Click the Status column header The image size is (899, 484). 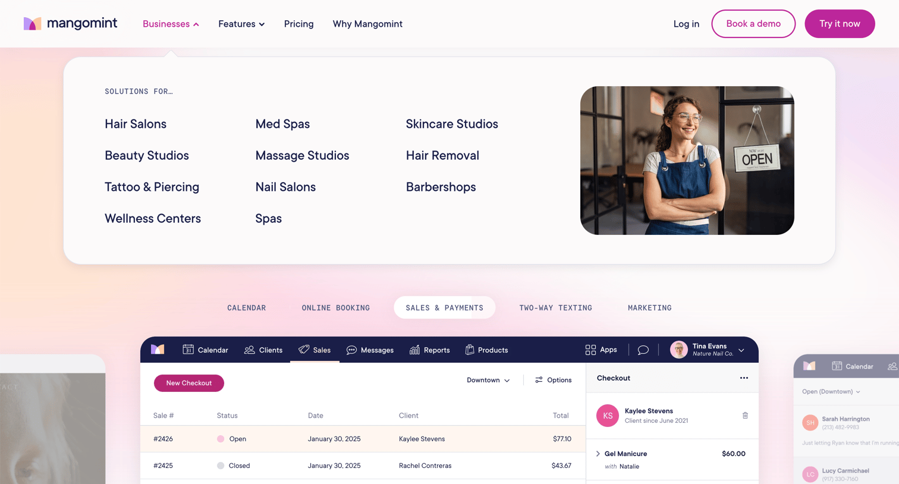point(227,416)
